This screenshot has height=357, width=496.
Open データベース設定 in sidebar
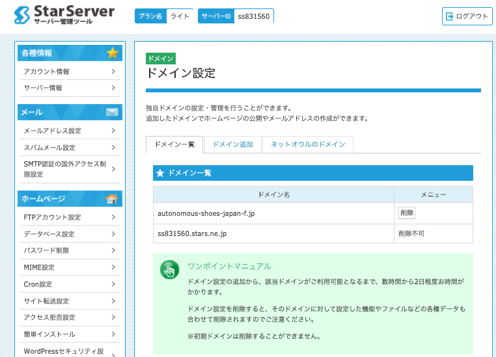pos(49,234)
